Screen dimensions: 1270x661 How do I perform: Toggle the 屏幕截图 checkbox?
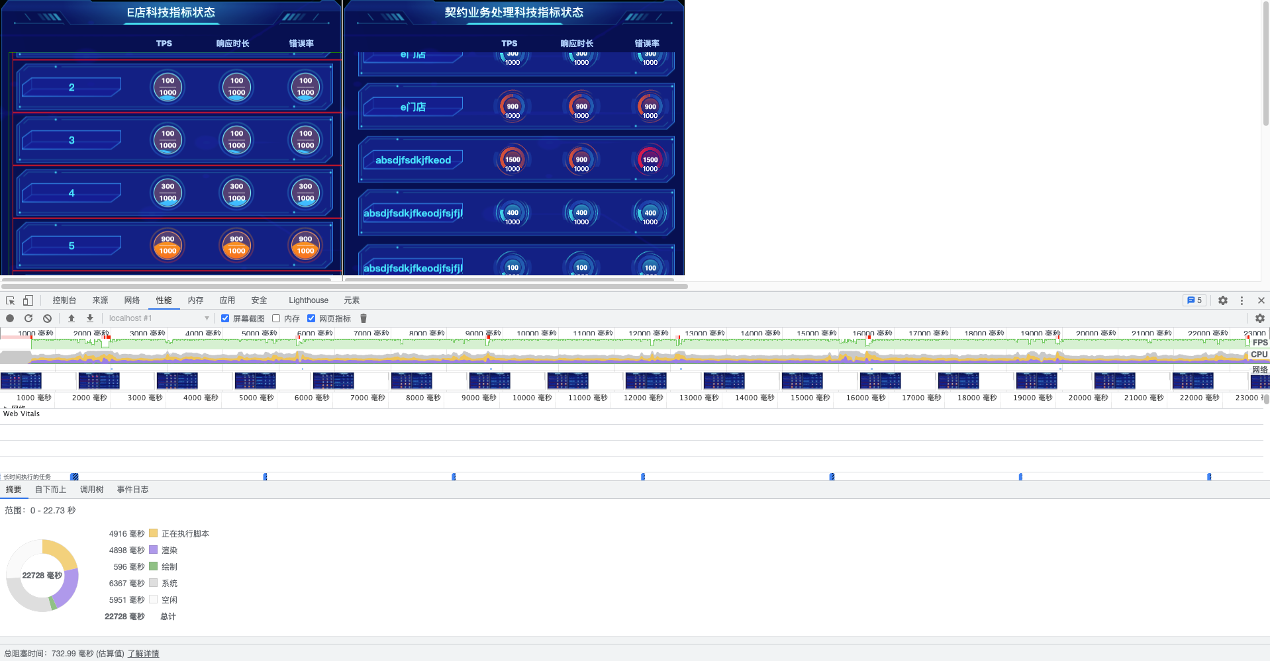coord(225,318)
